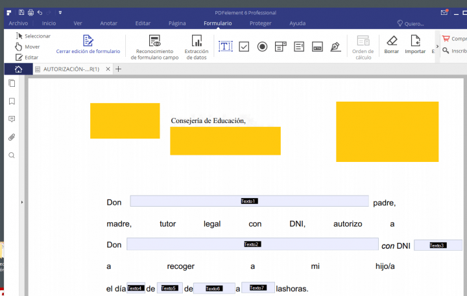Choose the Editar tool in the ribbon
This screenshot has height=296, width=467.
click(x=27, y=58)
